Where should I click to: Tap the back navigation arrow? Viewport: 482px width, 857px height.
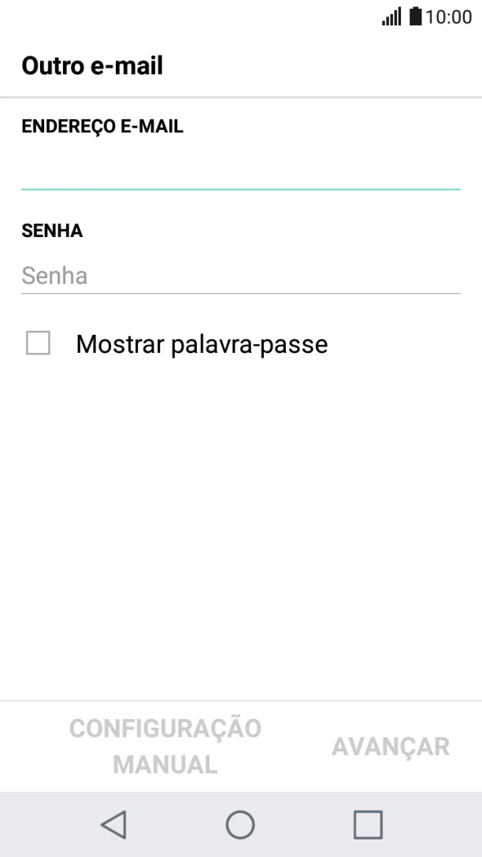point(113,825)
